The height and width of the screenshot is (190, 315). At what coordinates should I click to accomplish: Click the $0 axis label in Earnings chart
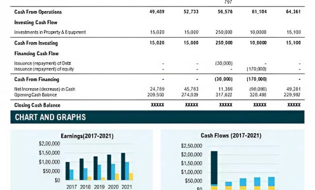point(57,180)
